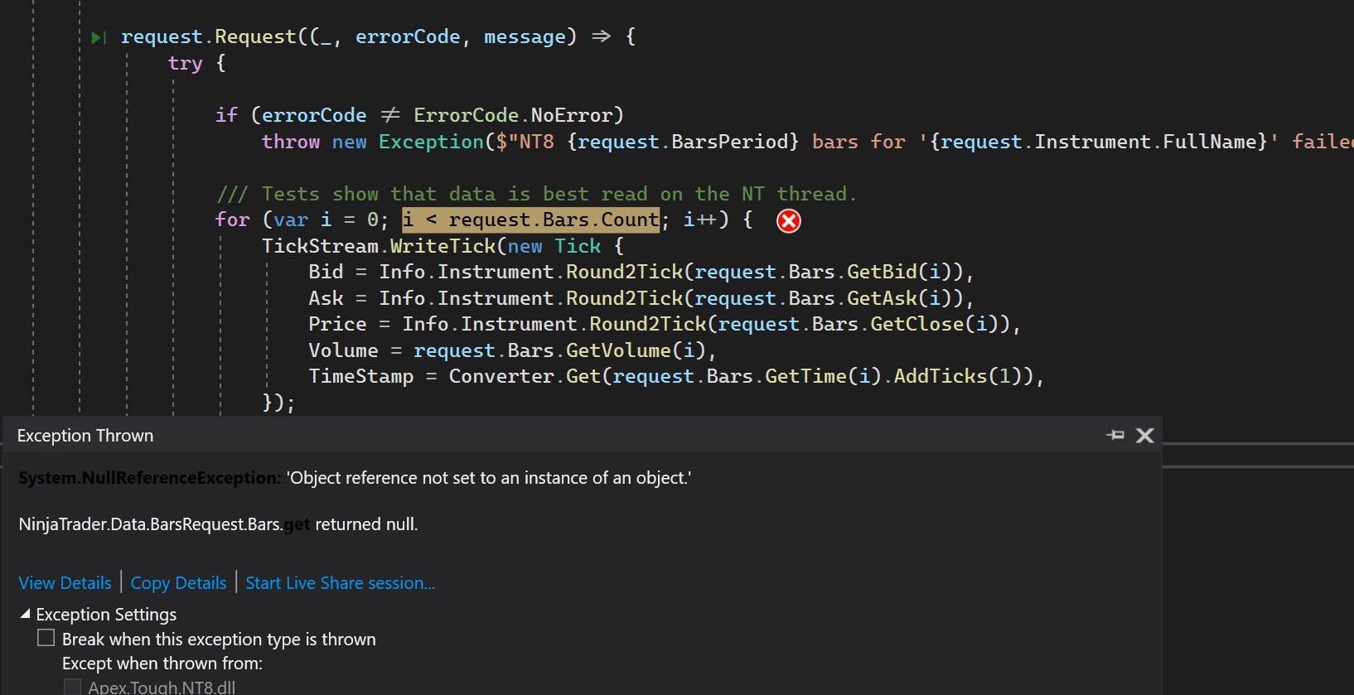Click the comment about the NT thread
Image resolution: width=1354 pixels, height=695 pixels.
pos(536,194)
